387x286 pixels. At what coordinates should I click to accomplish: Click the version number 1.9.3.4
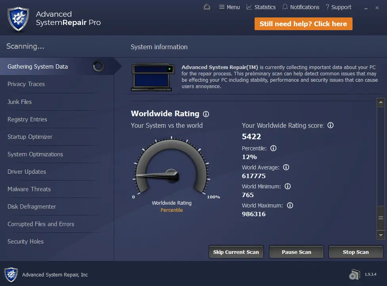[x=370, y=274]
